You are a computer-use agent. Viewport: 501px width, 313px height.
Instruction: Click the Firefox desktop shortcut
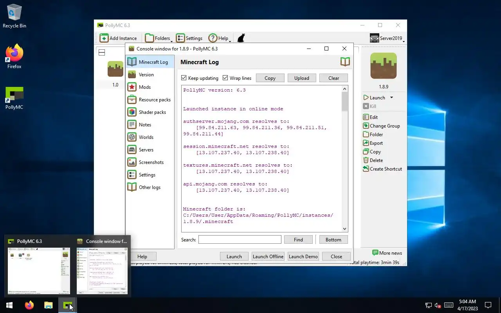(14, 57)
